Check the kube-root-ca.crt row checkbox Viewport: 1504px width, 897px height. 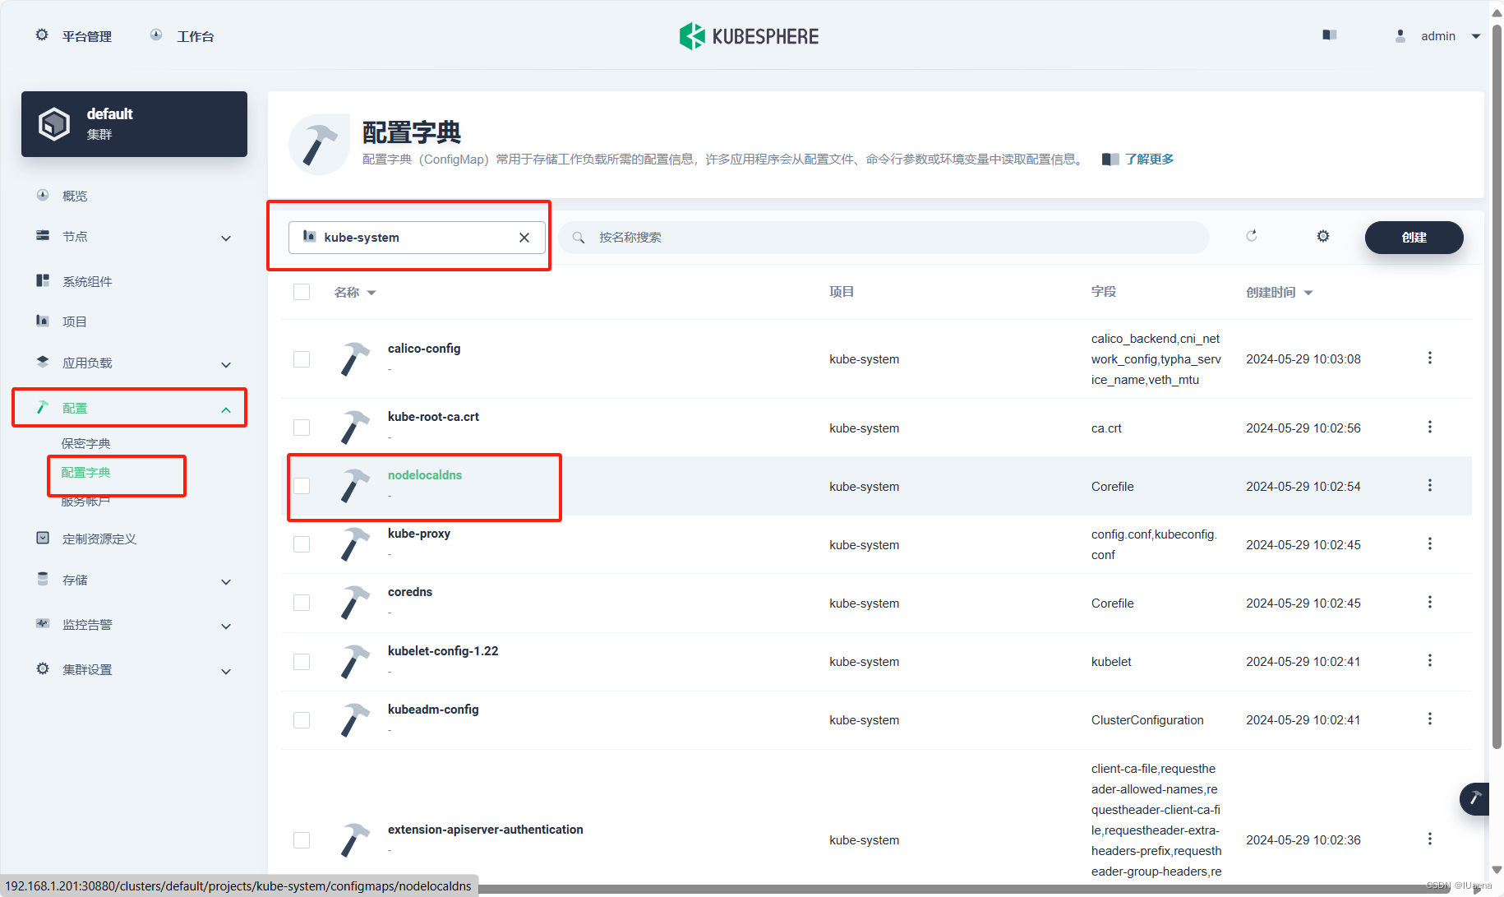[302, 428]
